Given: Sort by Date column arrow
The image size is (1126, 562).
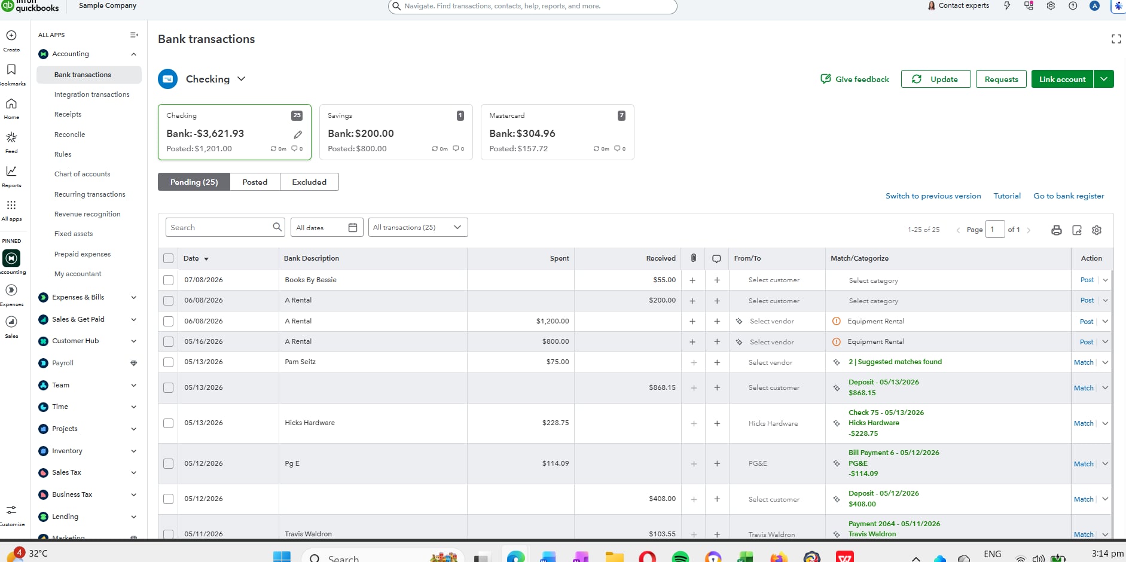Looking at the screenshot, I should [206, 259].
